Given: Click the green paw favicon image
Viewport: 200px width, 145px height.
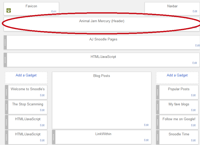Looking at the screenshot, I should 9,10.
